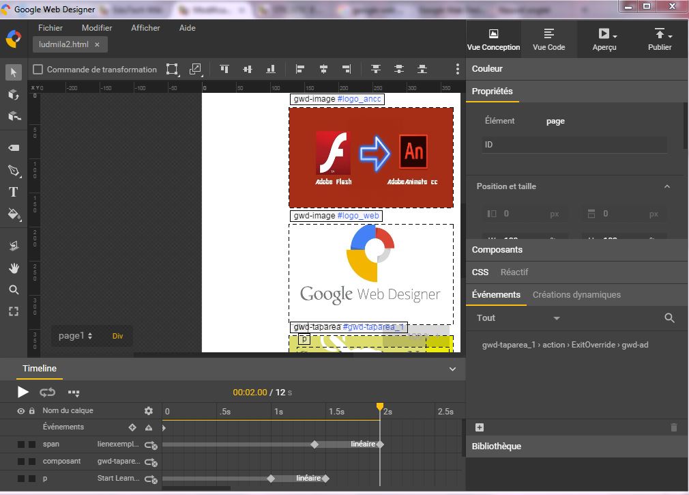Select the gwd-taparea_1 ExitOverride event entry

[x=565, y=345]
